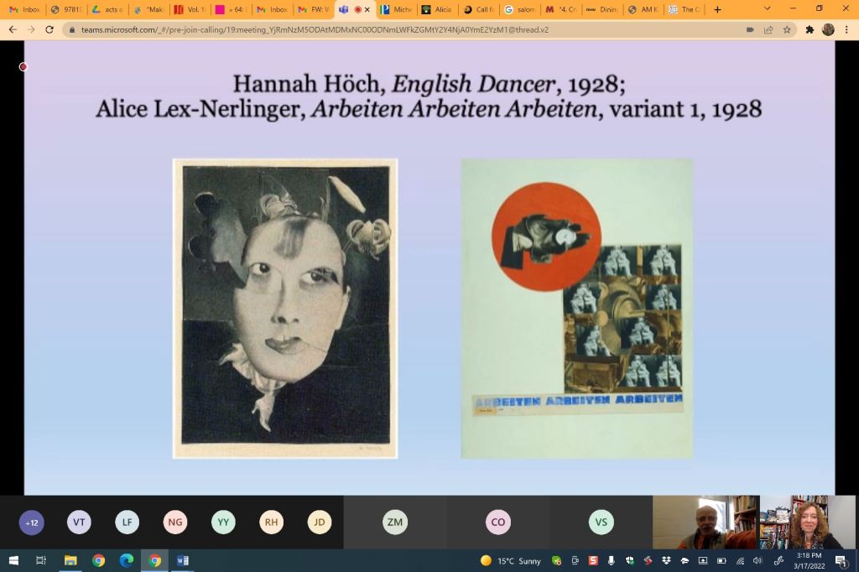
Task: Bookmark this page with the star icon
Action: [787, 29]
